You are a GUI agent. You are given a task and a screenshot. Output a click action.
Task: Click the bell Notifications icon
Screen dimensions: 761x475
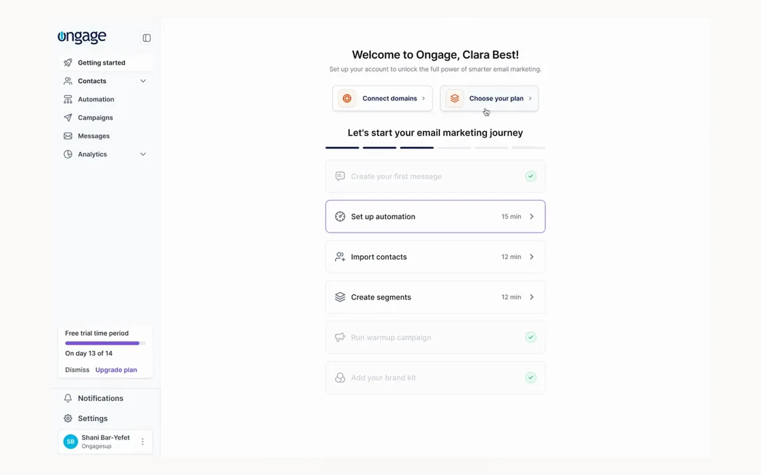[68, 398]
